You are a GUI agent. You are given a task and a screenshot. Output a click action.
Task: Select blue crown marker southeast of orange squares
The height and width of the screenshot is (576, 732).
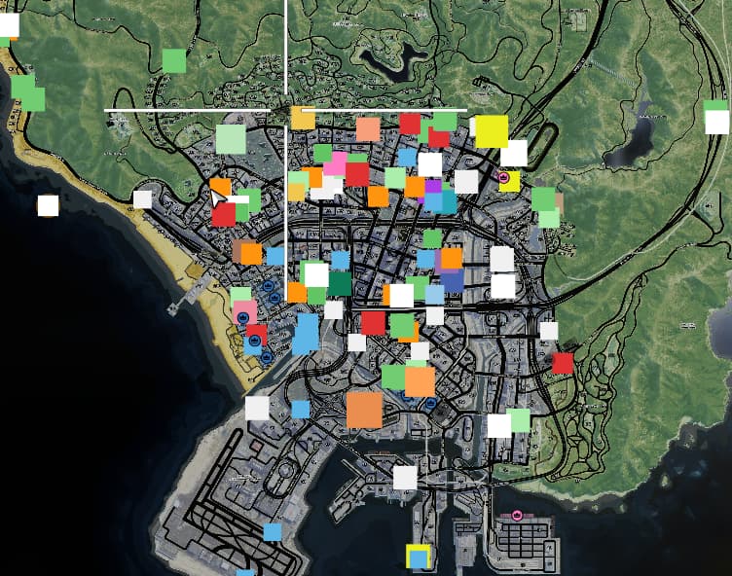430,403
